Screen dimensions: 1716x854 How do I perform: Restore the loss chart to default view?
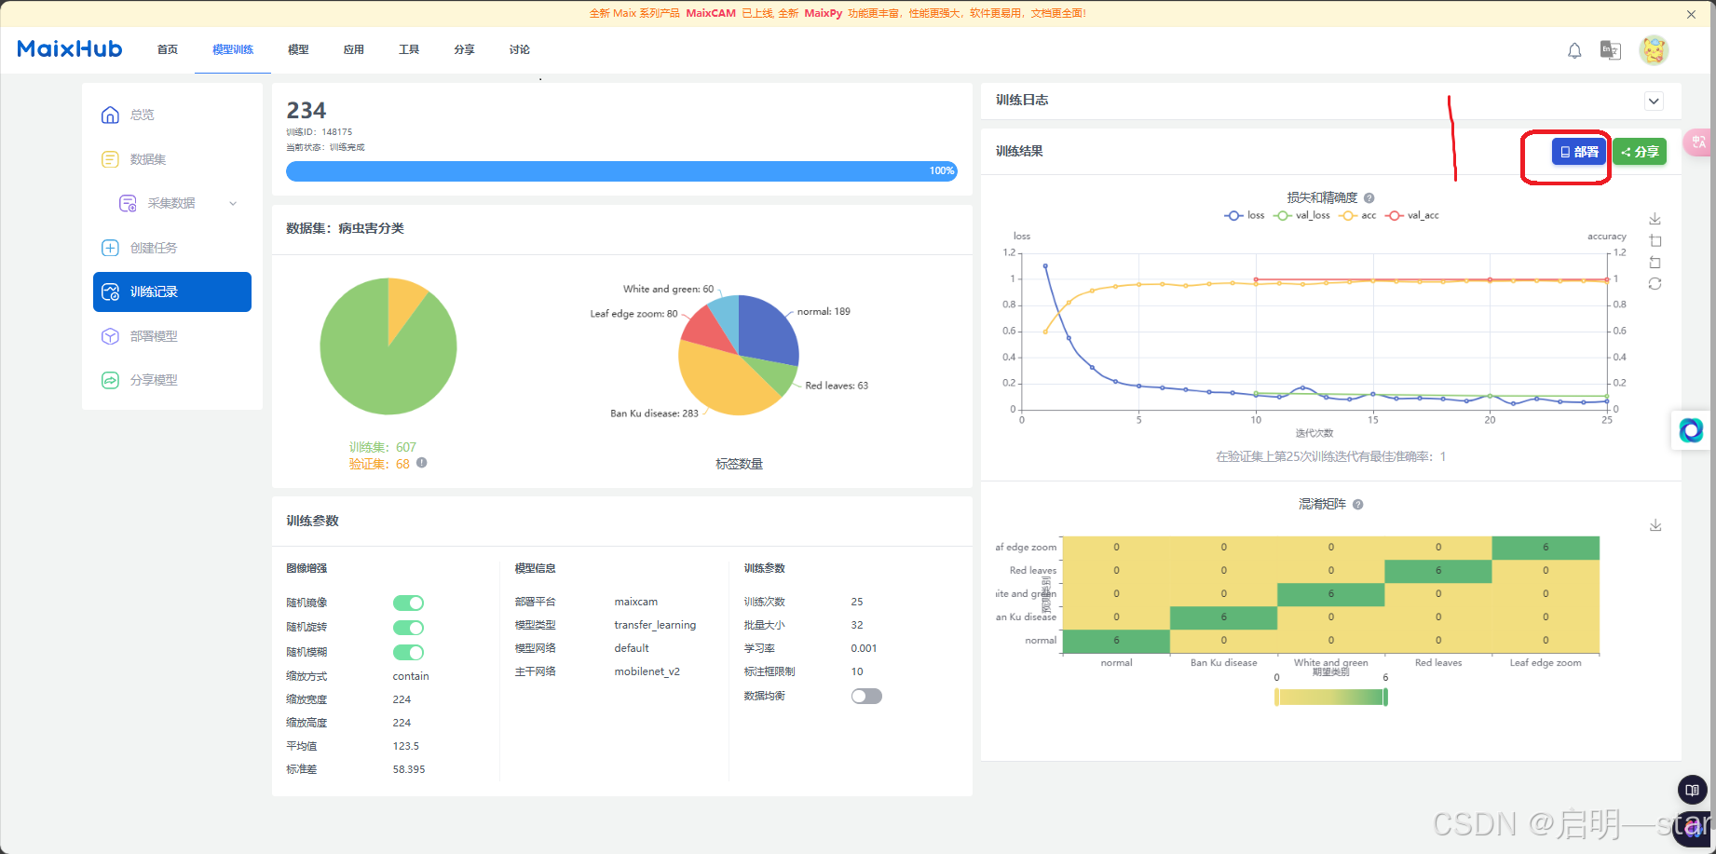1655,283
